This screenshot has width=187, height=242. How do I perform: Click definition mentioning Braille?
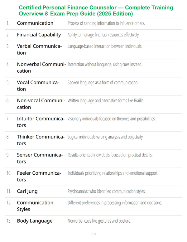(x=106, y=101)
